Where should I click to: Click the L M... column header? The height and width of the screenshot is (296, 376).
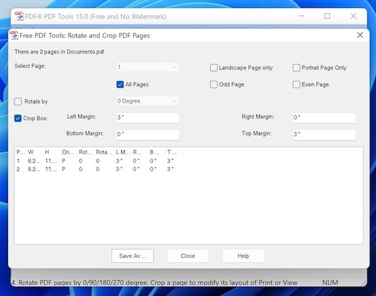point(123,152)
